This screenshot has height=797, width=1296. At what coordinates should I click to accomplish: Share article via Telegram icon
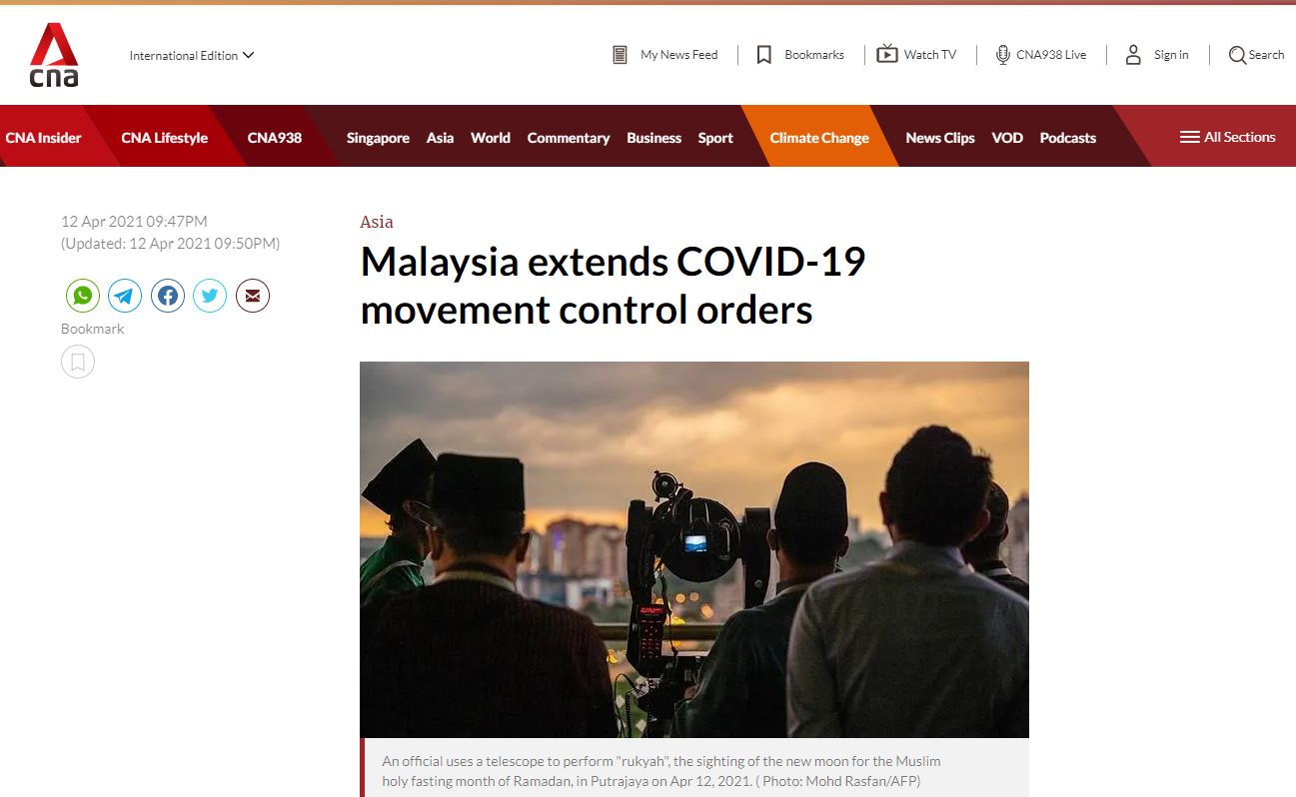pyautogui.click(x=125, y=296)
